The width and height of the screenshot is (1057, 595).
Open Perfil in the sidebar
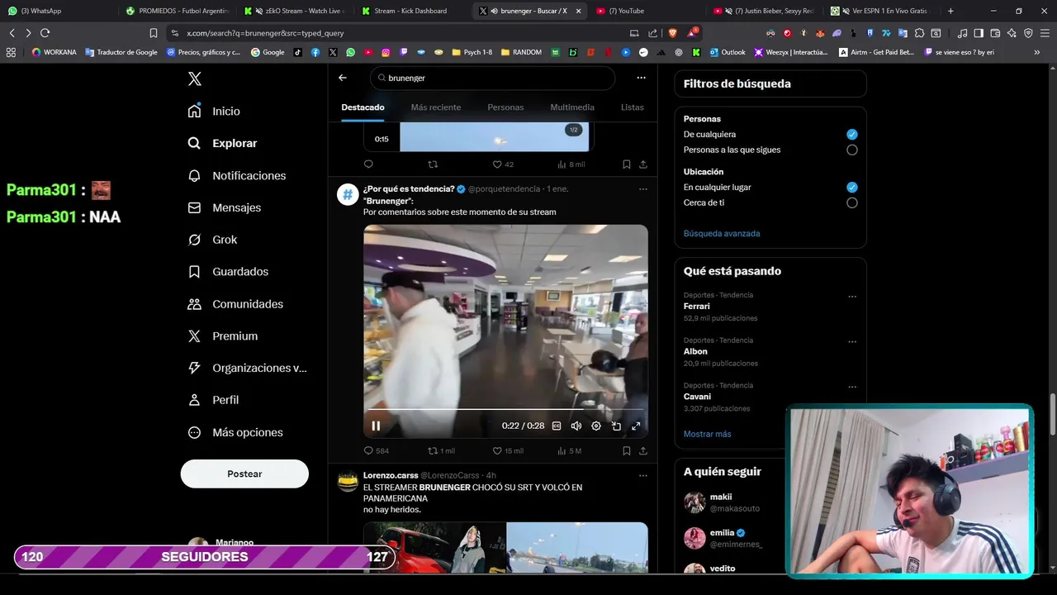pyautogui.click(x=213, y=400)
